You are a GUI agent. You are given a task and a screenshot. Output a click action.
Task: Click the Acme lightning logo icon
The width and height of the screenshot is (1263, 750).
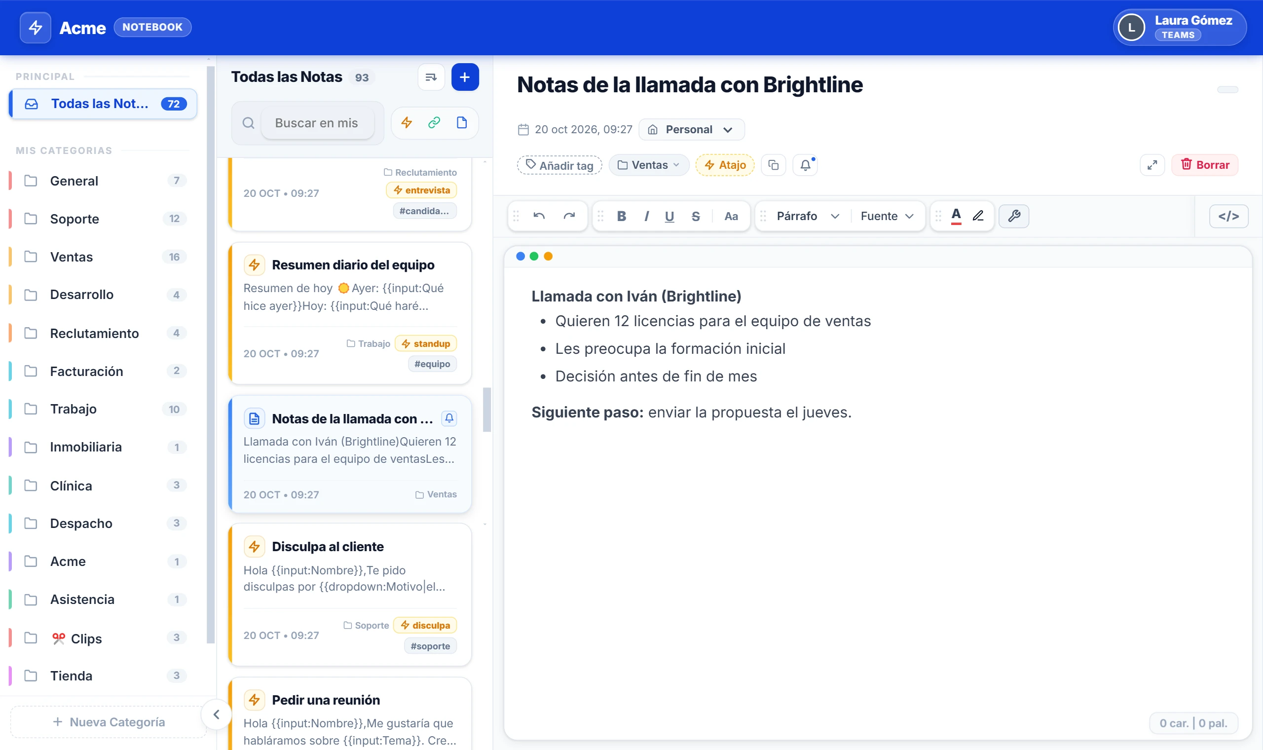click(x=36, y=27)
